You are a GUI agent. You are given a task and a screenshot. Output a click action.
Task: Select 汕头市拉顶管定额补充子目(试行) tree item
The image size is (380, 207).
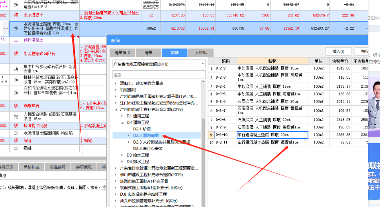(149, 201)
